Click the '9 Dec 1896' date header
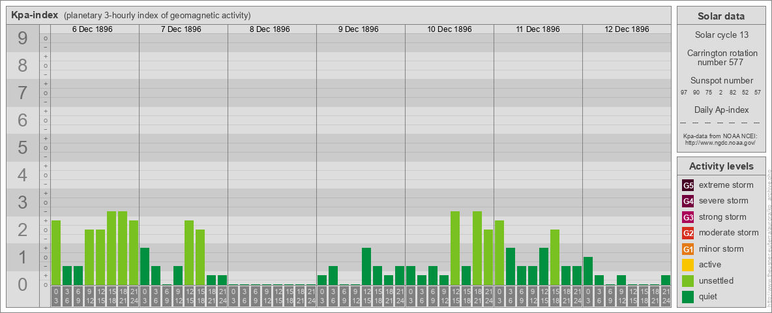The image size is (772, 313). pos(359,29)
